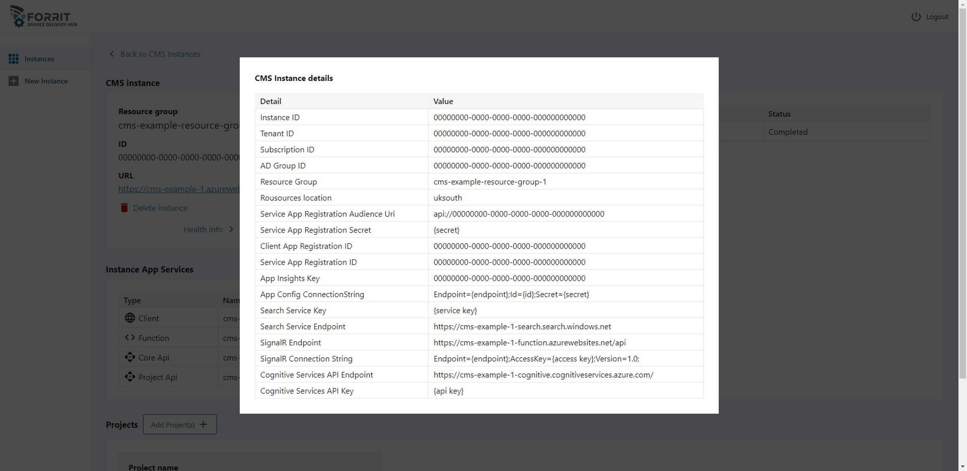Click the Service App Registration Secret value
This screenshot has width=967, height=471.
tap(446, 230)
